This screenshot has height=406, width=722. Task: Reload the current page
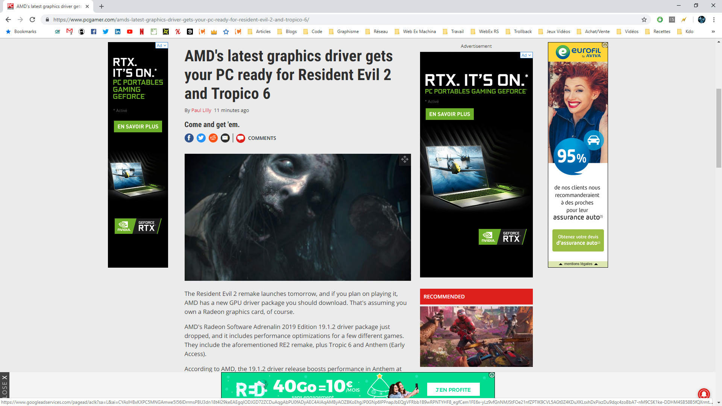pos(32,20)
